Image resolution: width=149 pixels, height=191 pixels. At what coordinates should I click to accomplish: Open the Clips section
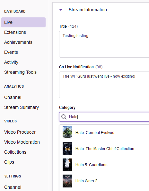(9, 162)
